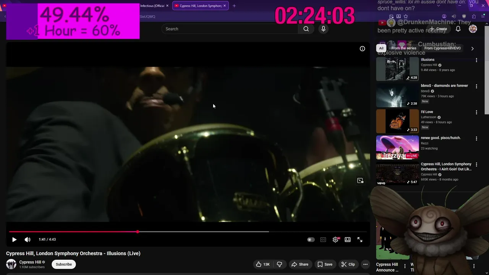Open the video info card icon

[362, 49]
